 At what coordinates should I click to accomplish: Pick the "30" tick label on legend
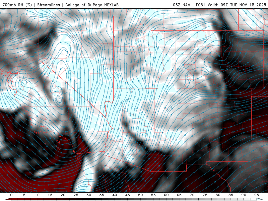tap(89, 195)
